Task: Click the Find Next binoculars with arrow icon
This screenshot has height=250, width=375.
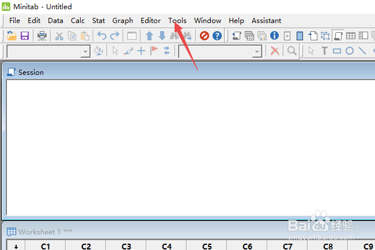Action: [187, 36]
